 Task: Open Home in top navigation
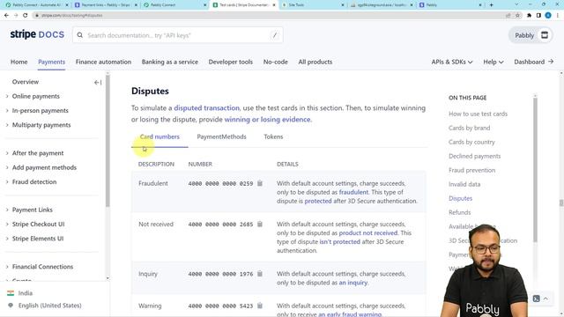[x=19, y=62]
